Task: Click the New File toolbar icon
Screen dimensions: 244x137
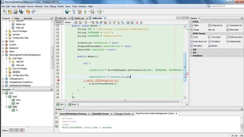Action: pyautogui.click(x=5, y=12)
